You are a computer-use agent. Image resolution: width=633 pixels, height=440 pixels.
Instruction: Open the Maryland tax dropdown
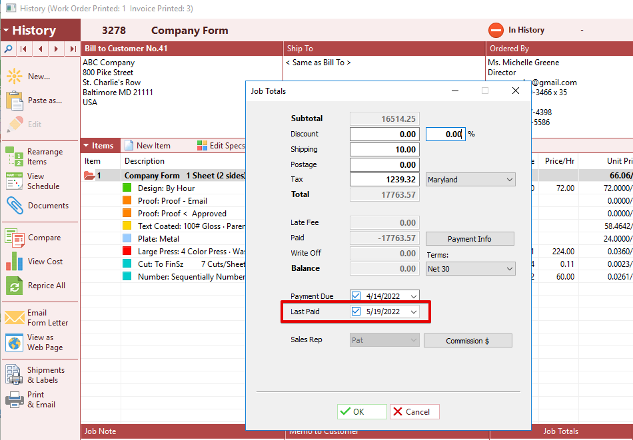pyautogui.click(x=470, y=180)
